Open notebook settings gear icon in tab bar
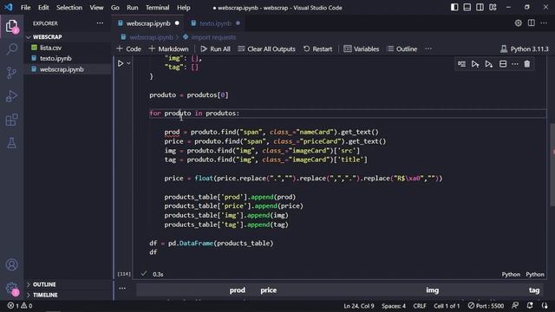The width and height of the screenshot is (555, 312). click(x=519, y=23)
